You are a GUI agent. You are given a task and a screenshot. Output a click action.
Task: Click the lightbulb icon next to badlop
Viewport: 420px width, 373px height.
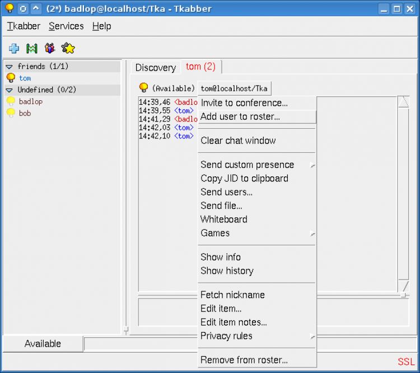[11, 101]
